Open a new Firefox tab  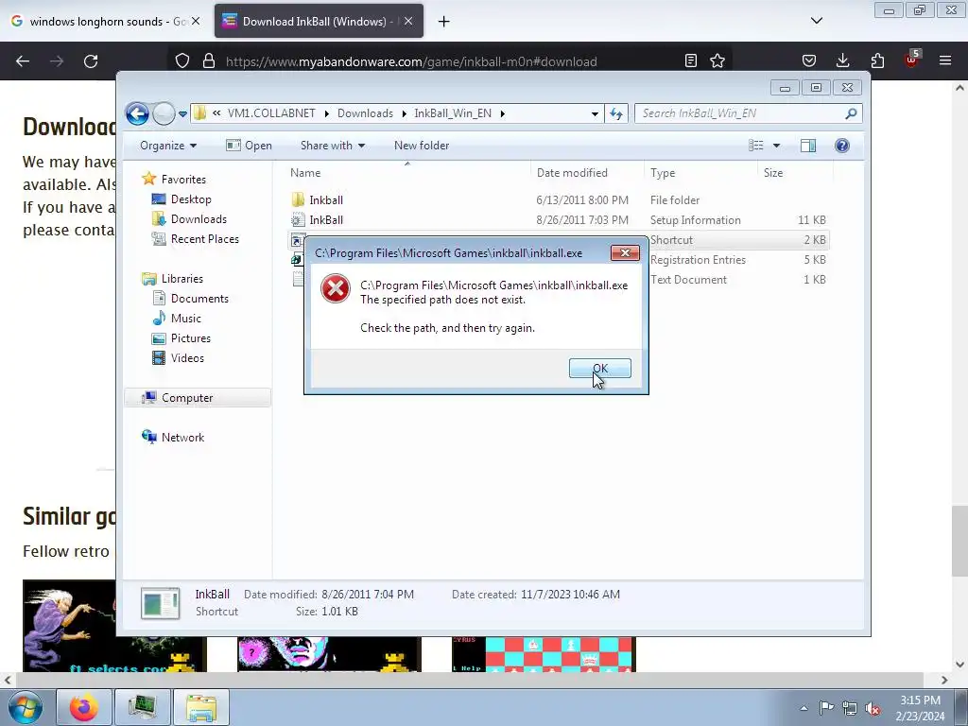click(444, 22)
